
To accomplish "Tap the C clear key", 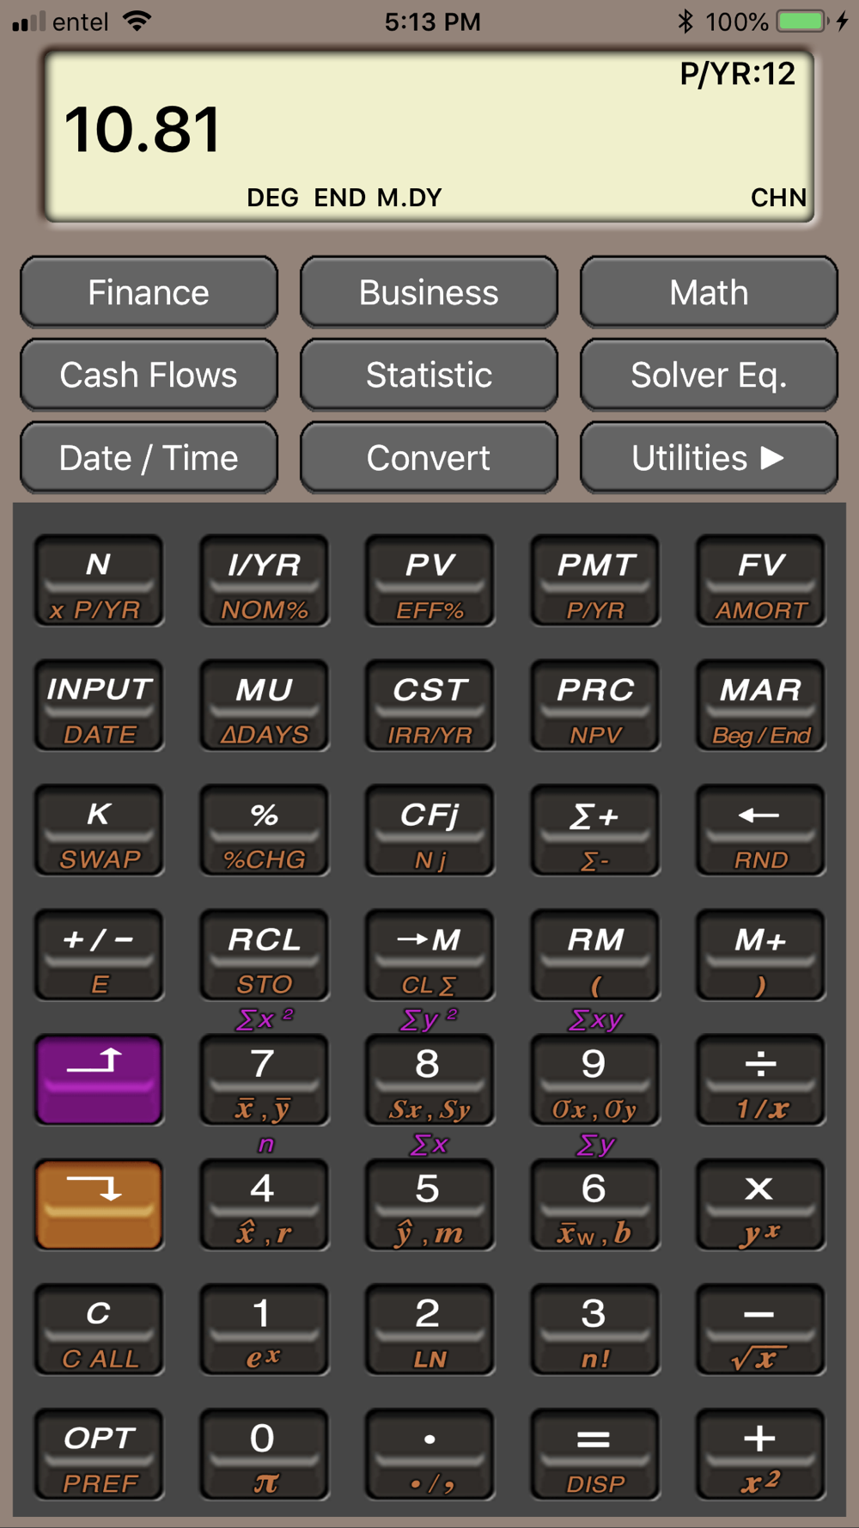I will (99, 1329).
